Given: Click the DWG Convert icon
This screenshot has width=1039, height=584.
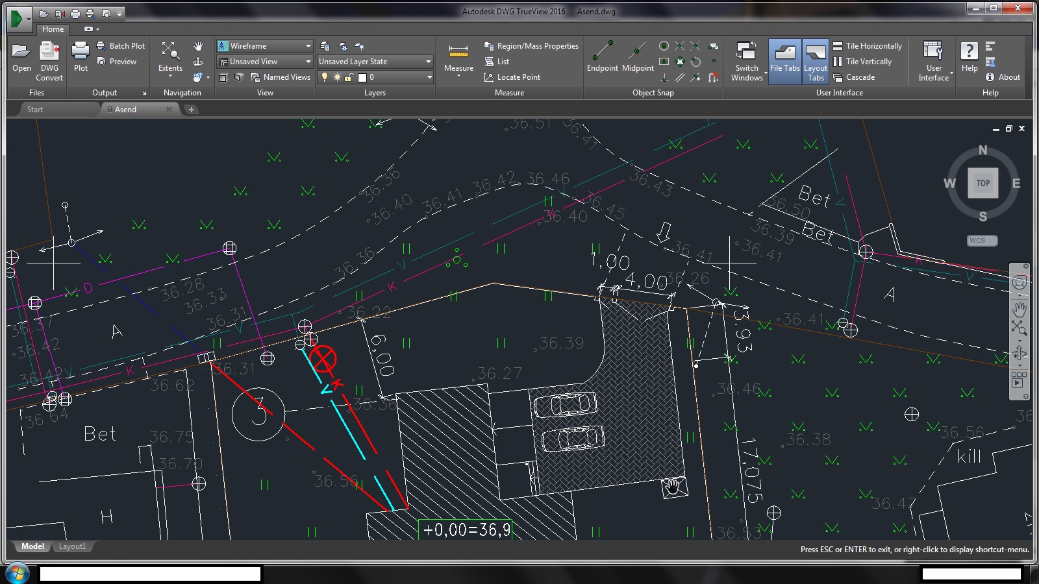Looking at the screenshot, I should click(x=49, y=52).
